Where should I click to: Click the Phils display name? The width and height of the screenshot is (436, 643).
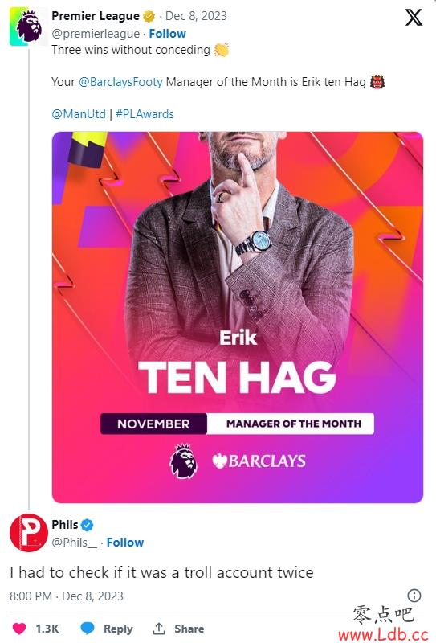click(65, 525)
